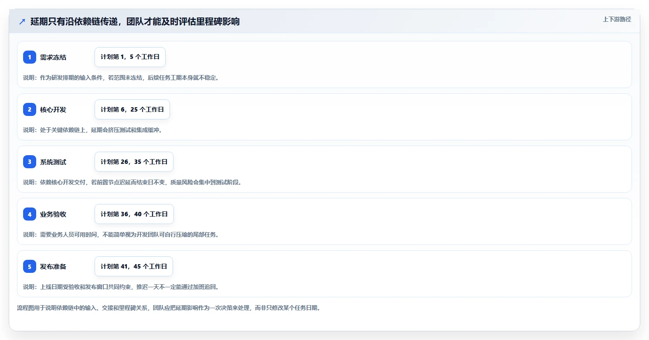This screenshot has height=340, width=649.
Task: Click the footer note starting 流程图用于说明
Action: click(x=169, y=308)
